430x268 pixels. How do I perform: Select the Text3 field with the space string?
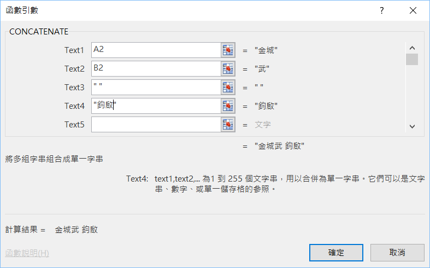tap(156, 88)
